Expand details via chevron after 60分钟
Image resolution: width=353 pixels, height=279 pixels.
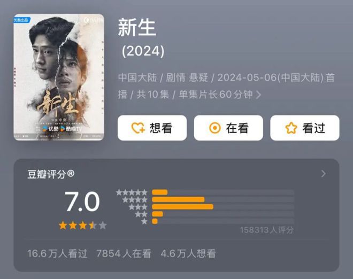tap(259, 95)
